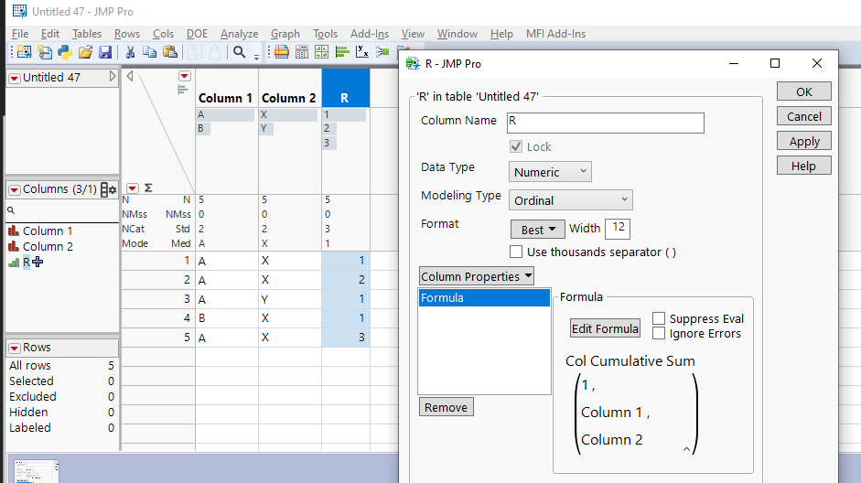Click the Cut scissors icon
Viewport: 861px width, 483px height.
click(x=130, y=52)
